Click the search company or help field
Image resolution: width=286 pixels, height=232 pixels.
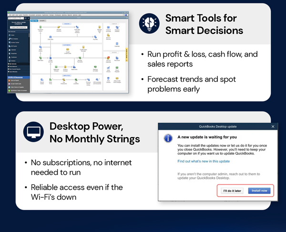[16, 18]
